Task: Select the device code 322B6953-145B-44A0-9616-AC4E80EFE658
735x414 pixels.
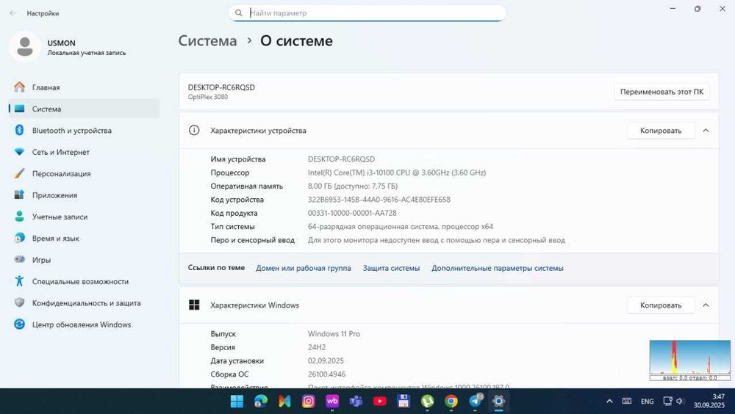Action: pyautogui.click(x=379, y=200)
